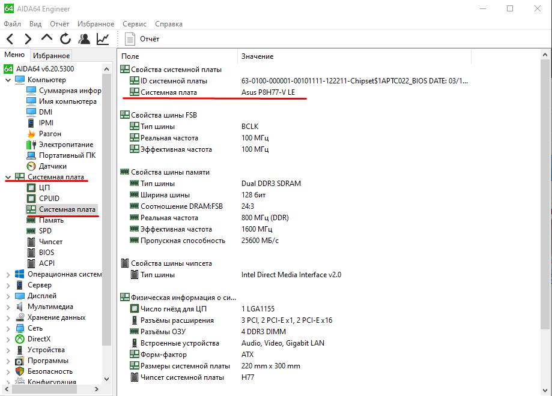Select the Свойства шины FSB group header

pyautogui.click(x=159, y=115)
